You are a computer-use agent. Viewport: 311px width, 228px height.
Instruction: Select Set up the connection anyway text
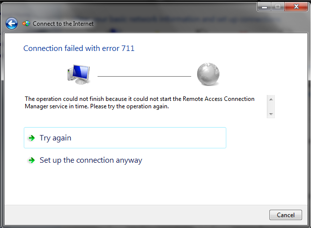[91, 160]
